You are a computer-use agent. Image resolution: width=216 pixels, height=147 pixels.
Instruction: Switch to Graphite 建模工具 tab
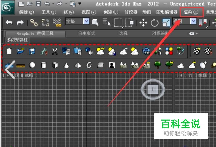tap(35, 33)
